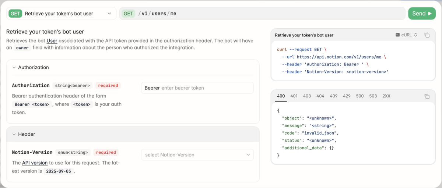Viewport: 442px width, 188px height.
Task: Follow the API version link
Action: [x=35, y=163]
